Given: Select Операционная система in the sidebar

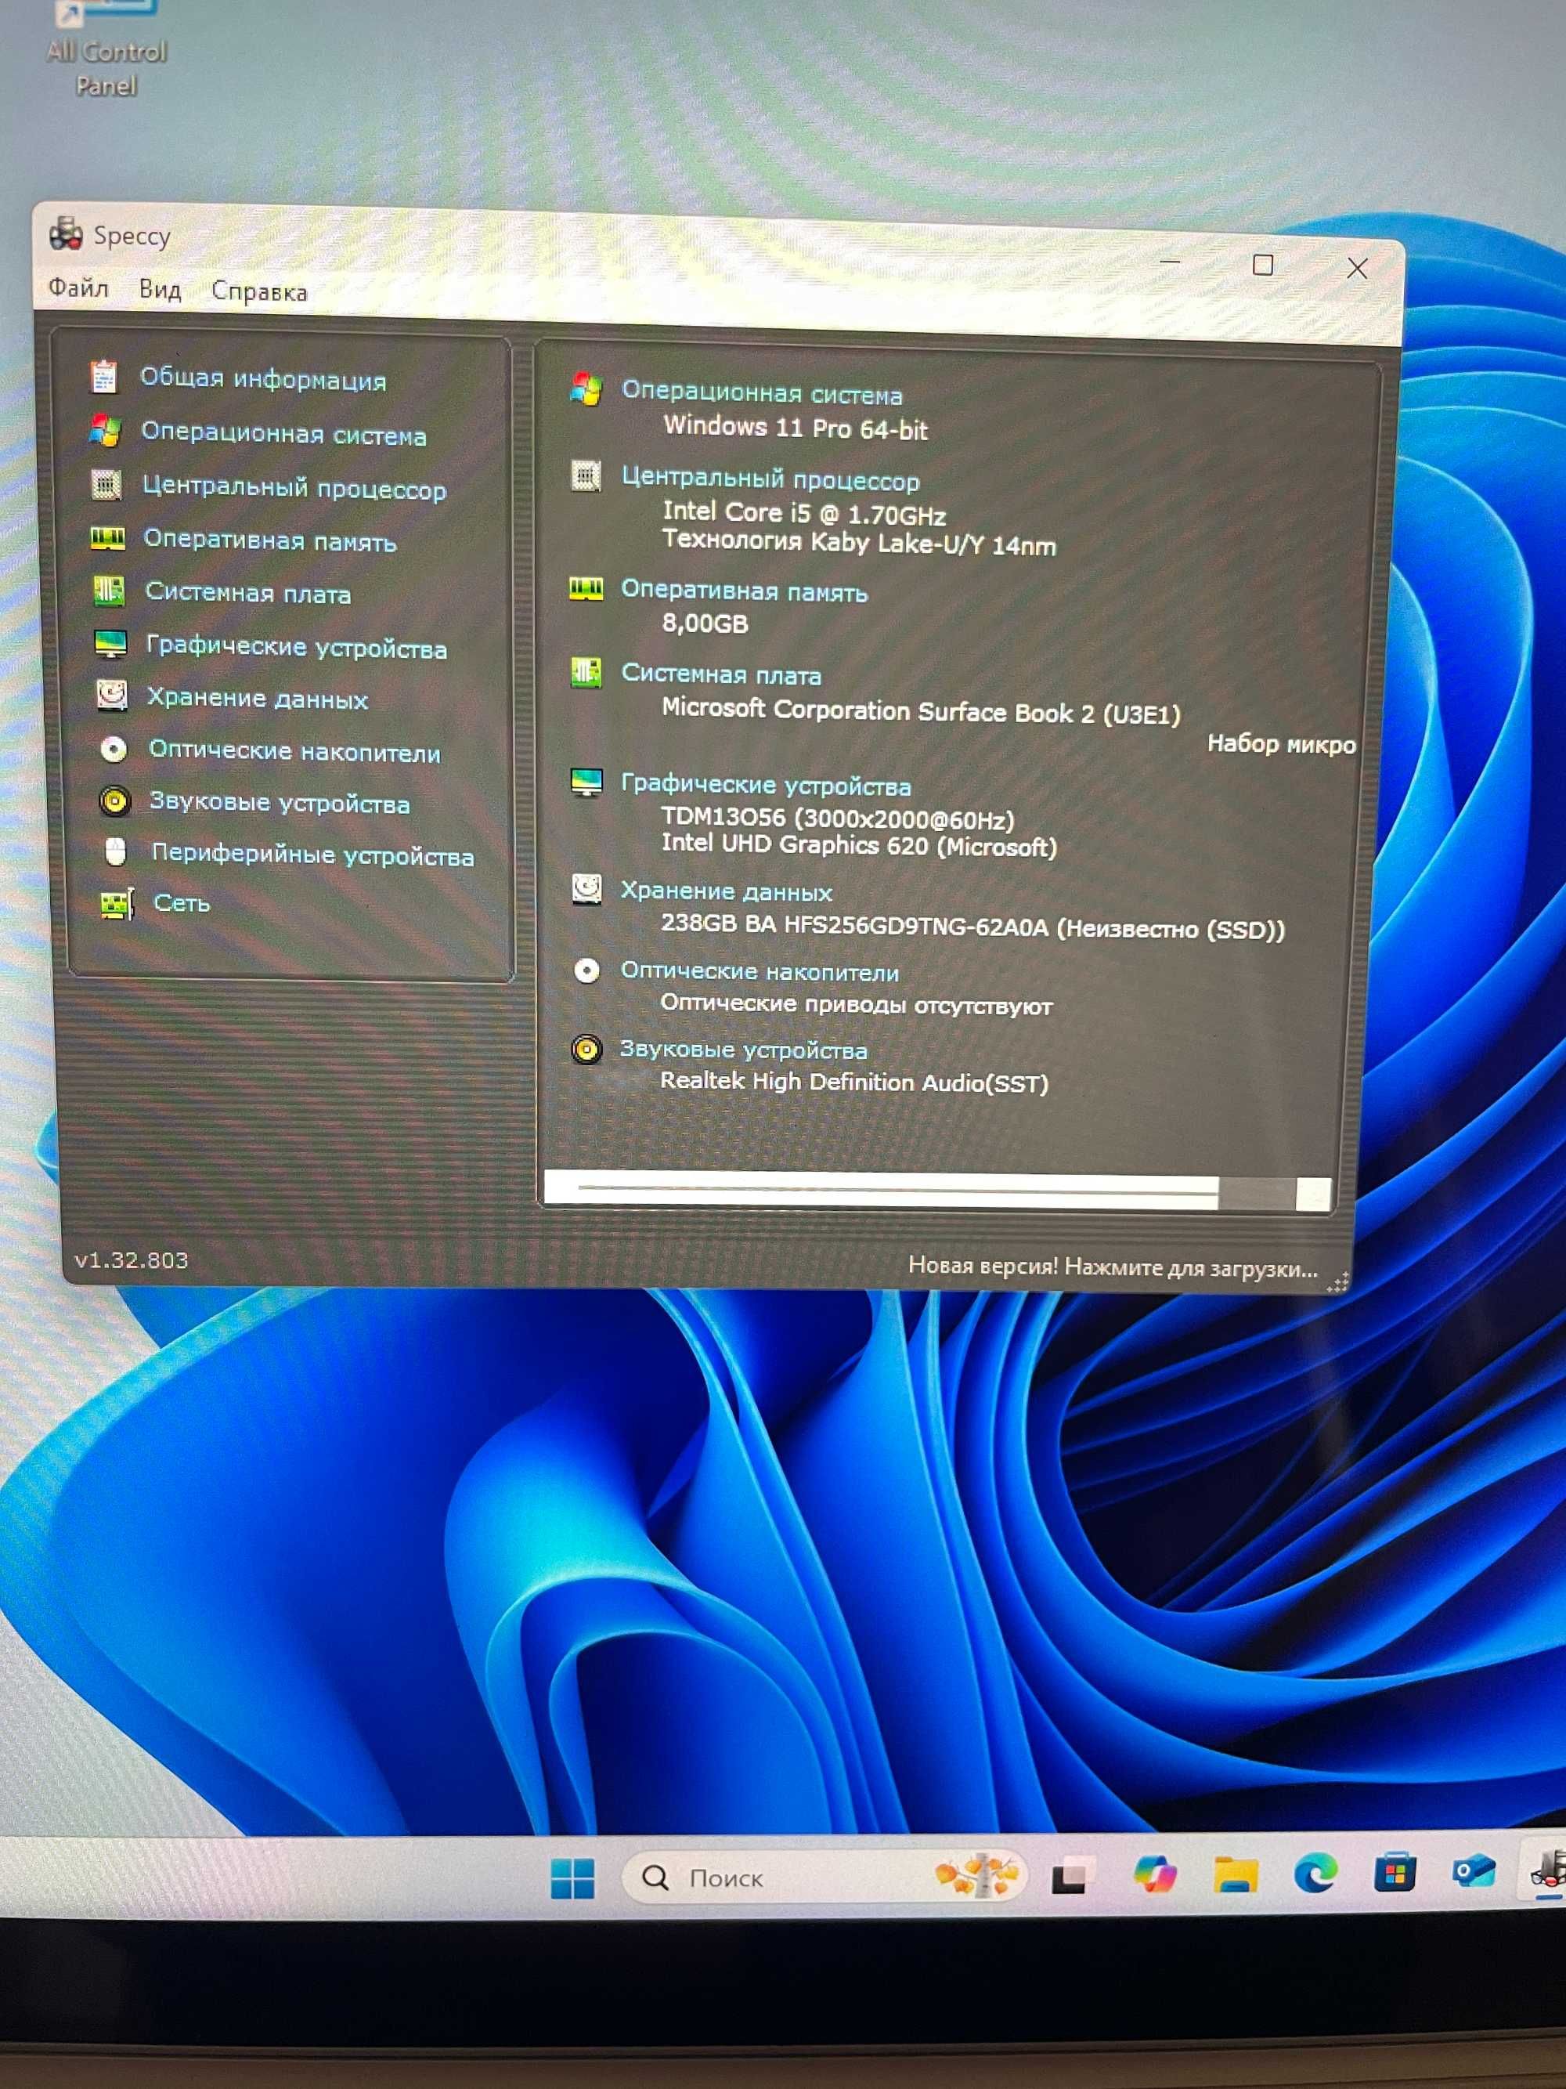Looking at the screenshot, I should point(283,433).
